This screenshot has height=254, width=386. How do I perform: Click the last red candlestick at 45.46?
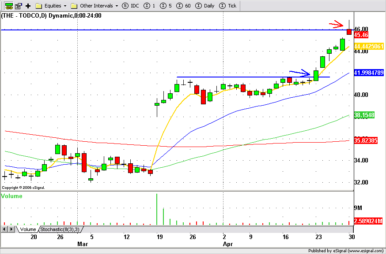pos(349,32)
